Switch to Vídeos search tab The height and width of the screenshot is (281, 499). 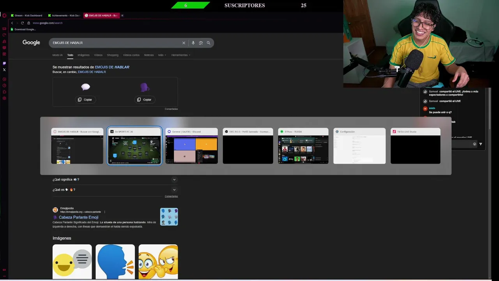[x=98, y=55]
